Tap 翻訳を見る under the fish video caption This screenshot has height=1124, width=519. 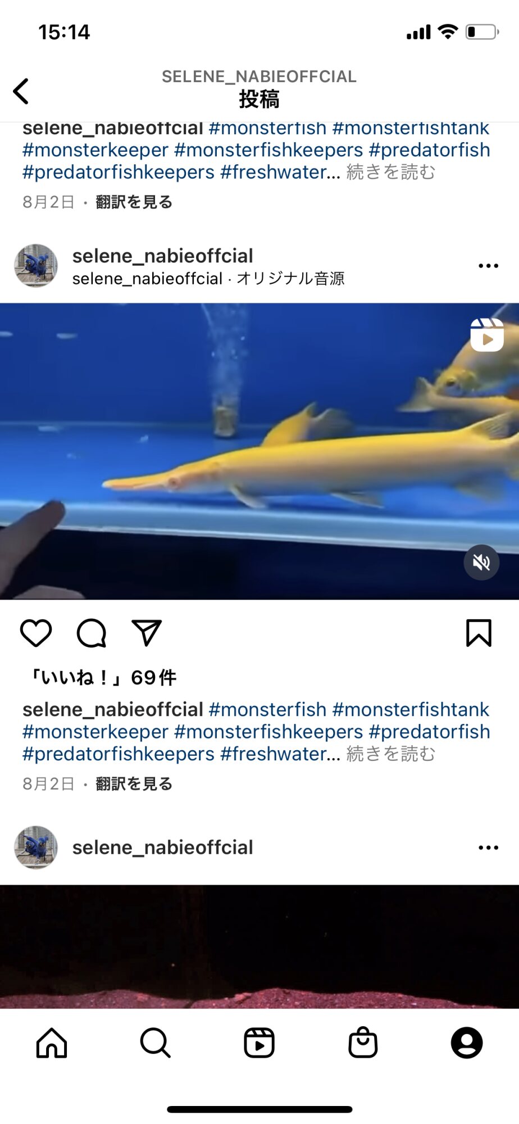134,784
